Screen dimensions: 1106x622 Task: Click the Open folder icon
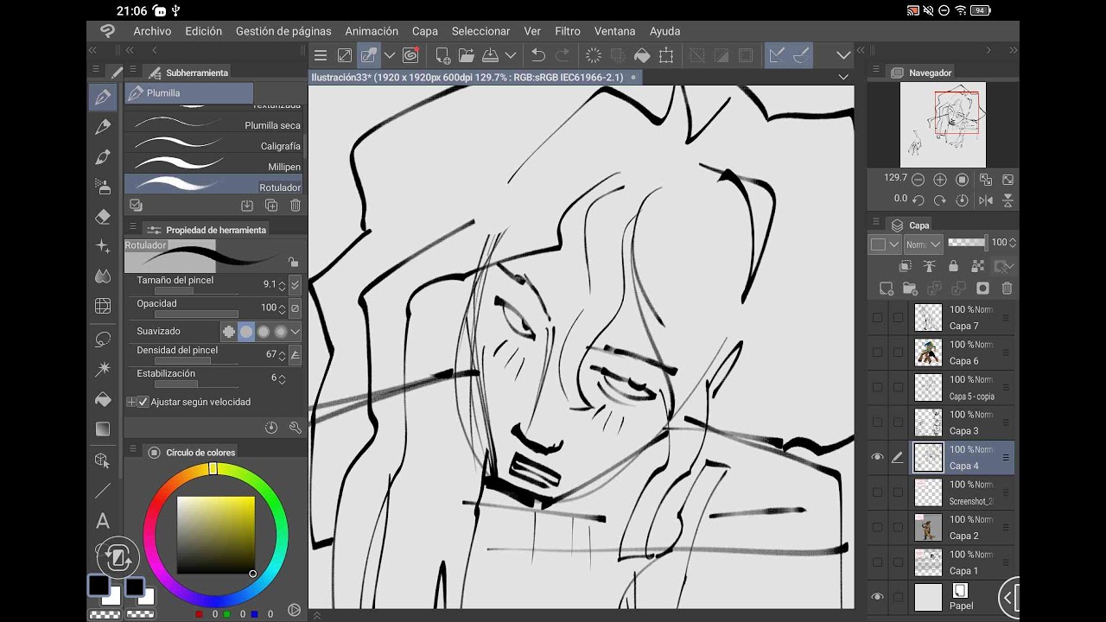point(467,55)
